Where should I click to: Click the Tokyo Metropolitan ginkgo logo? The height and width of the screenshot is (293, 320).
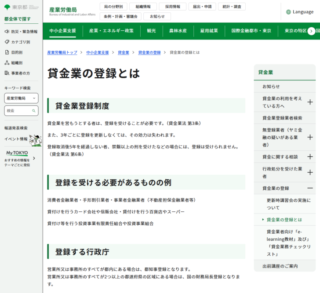(x=7, y=7)
